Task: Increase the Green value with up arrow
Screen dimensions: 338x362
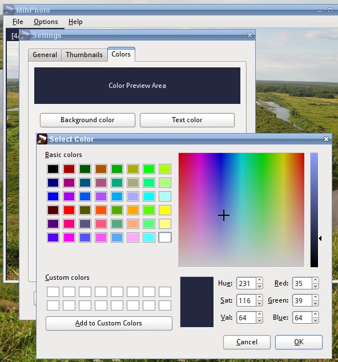Action: coord(315,297)
